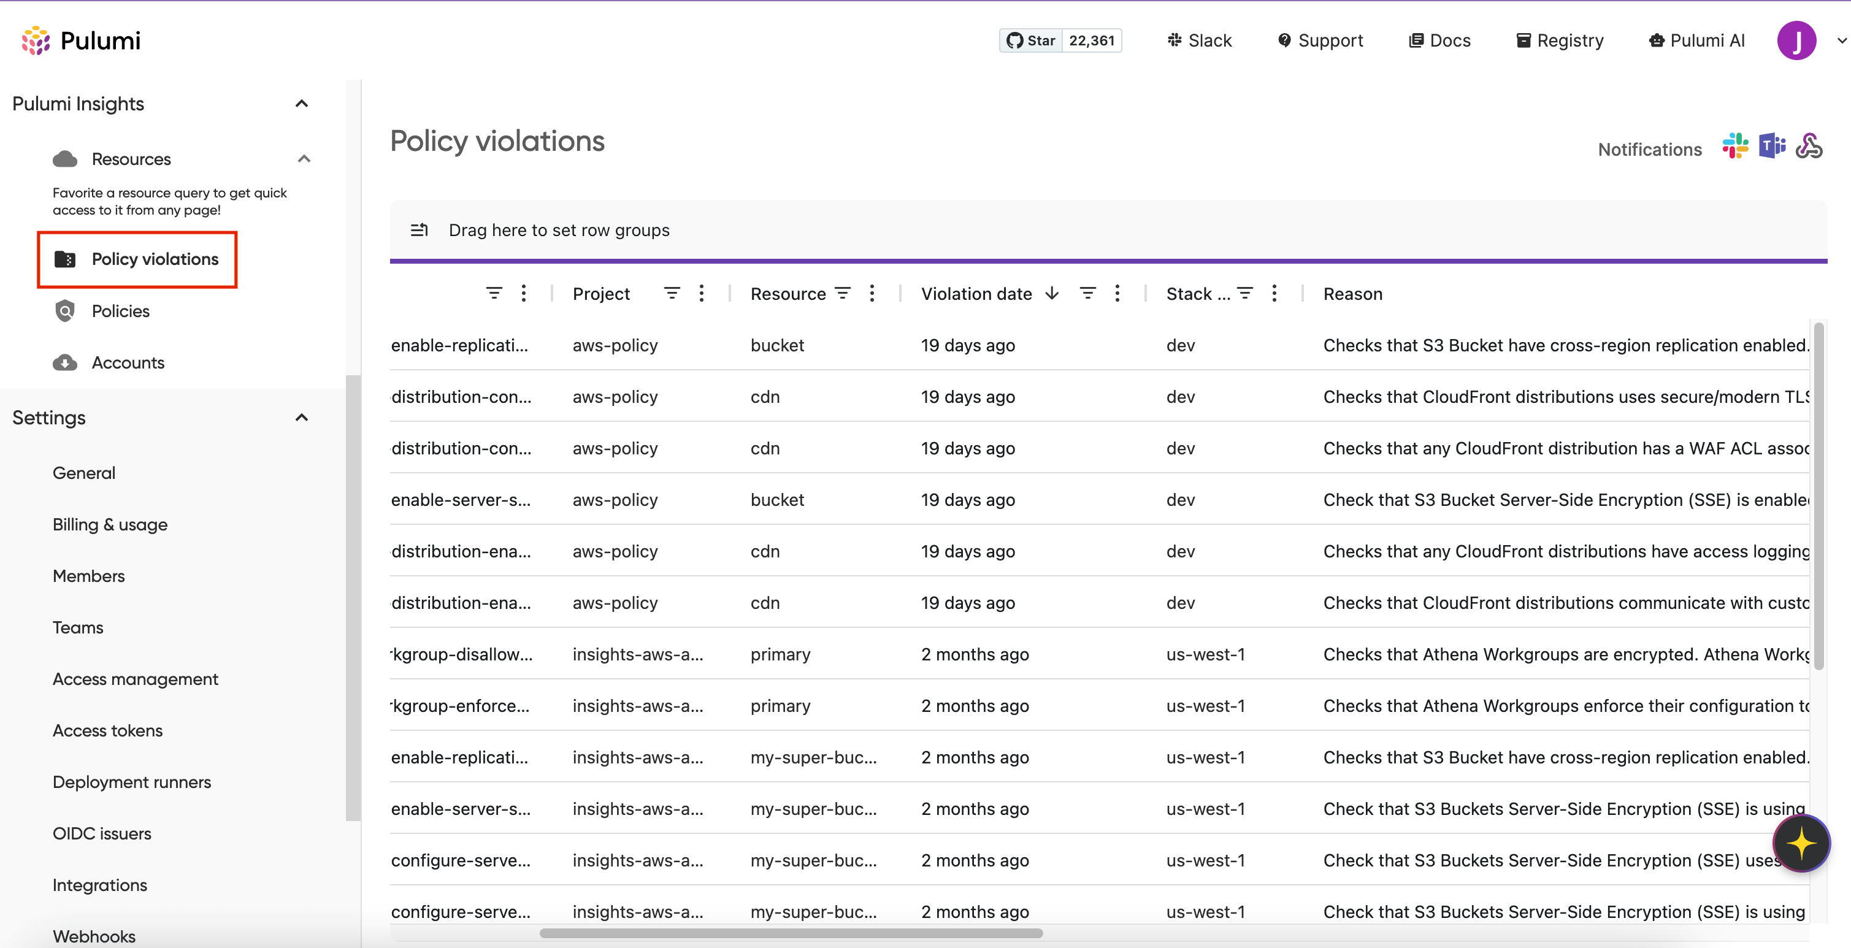Open Access management settings
1851x948 pixels.
(135, 679)
